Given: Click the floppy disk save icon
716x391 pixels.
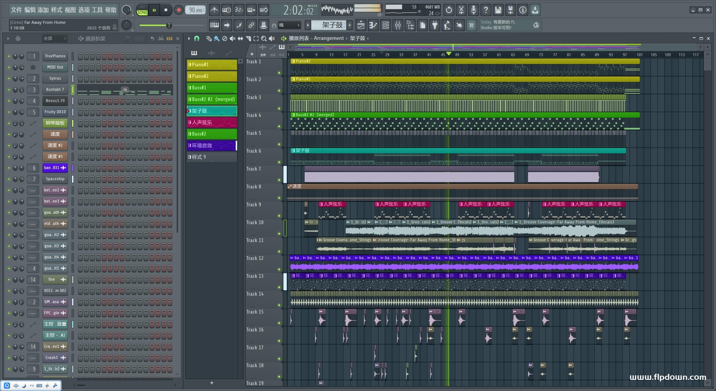Looking at the screenshot, I should point(498,10).
